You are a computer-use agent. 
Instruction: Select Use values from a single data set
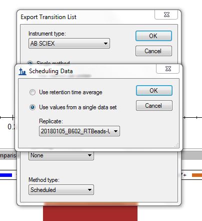point(32,107)
